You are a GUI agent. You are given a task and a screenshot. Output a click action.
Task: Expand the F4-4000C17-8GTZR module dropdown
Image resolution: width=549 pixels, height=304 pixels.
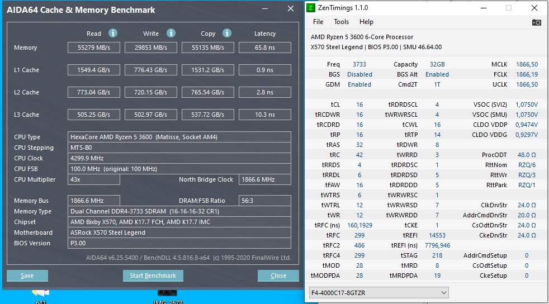click(379, 293)
